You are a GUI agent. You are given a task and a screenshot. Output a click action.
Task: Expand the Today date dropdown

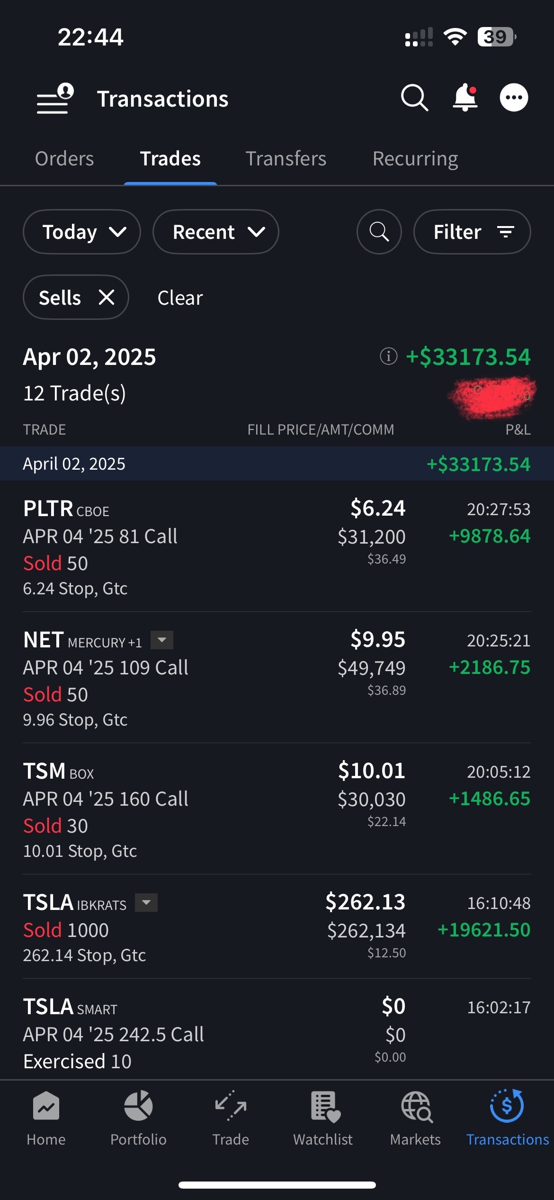point(82,232)
